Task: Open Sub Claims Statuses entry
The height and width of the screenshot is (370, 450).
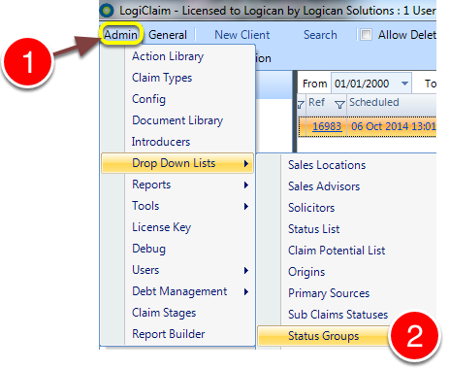Action: click(x=347, y=315)
